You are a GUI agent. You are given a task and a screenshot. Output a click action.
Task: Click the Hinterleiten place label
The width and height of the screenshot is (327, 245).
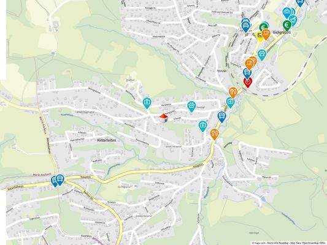(107, 140)
